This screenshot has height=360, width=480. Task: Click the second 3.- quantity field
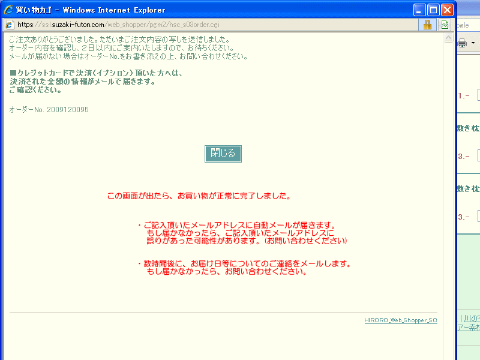pos(478,217)
